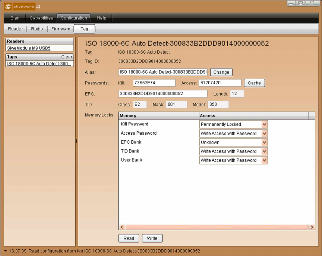The width and height of the screenshot is (322, 256).
Task: Click the status bar log message
Action: click(x=104, y=251)
